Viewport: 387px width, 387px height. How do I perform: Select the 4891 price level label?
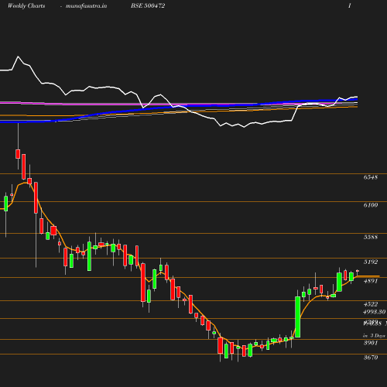371,281
